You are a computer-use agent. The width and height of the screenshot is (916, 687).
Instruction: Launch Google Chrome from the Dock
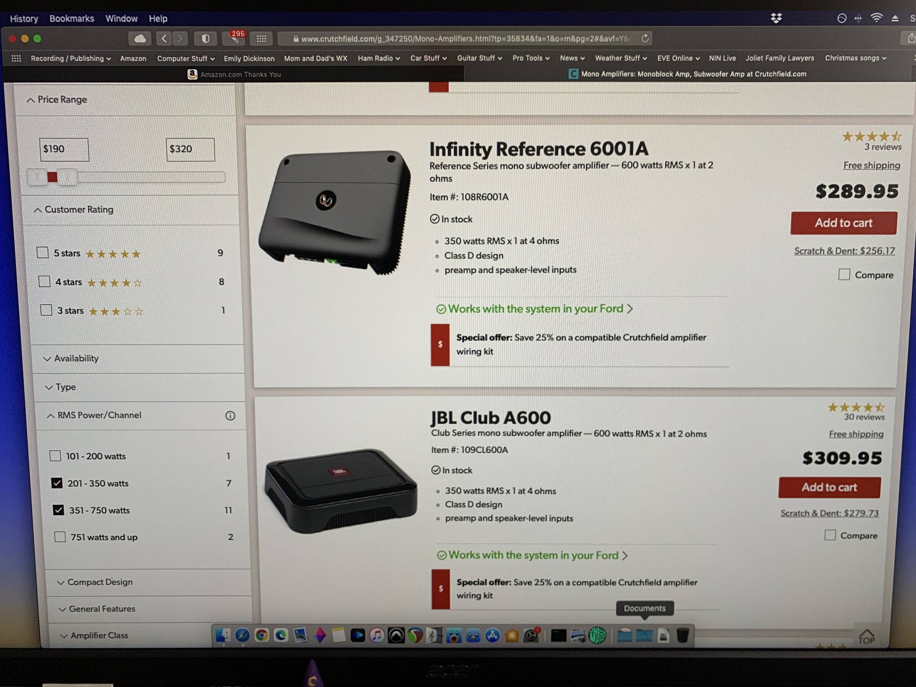pos(262,635)
